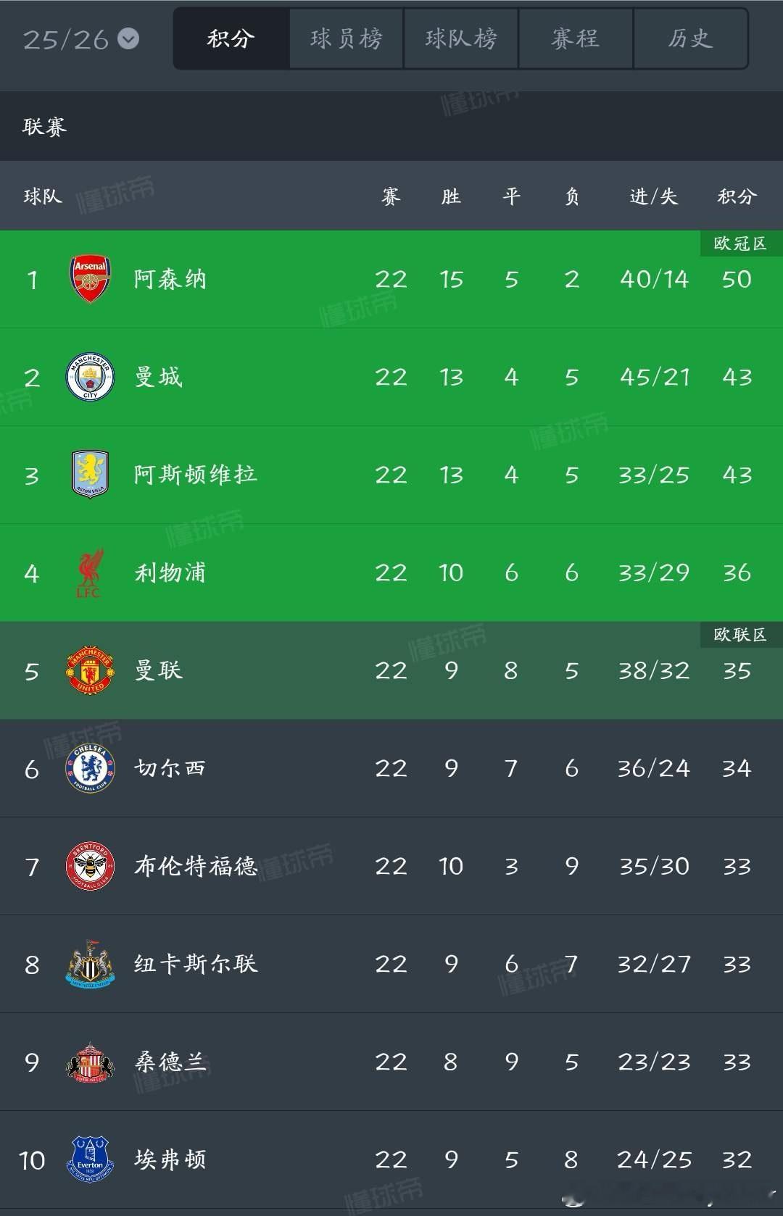Open team name 阿森纳
Viewport: 783px width, 1216px height.
click(170, 279)
